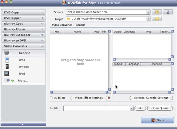Collapse sidebar with bottom triangle bar
177x129 pixels.
coord(23,124)
